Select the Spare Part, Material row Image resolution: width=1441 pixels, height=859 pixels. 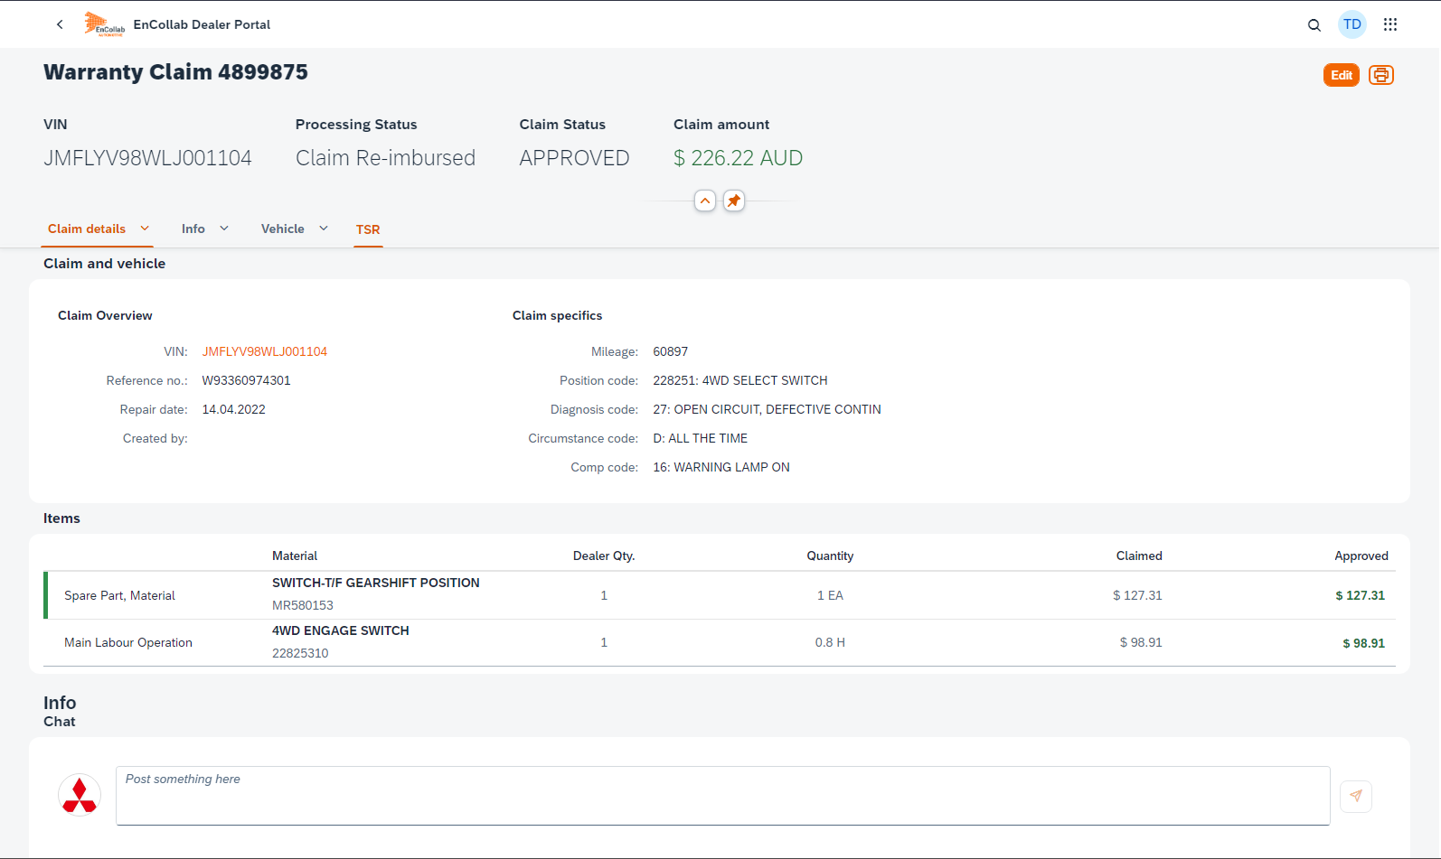point(119,595)
